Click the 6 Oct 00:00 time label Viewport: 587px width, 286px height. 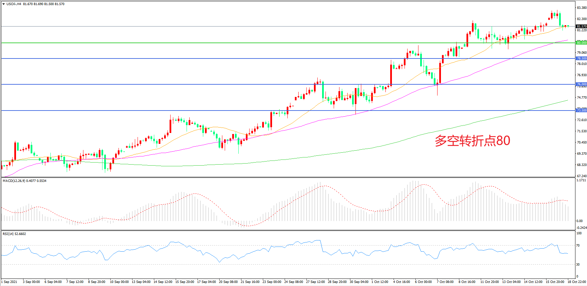(423, 282)
